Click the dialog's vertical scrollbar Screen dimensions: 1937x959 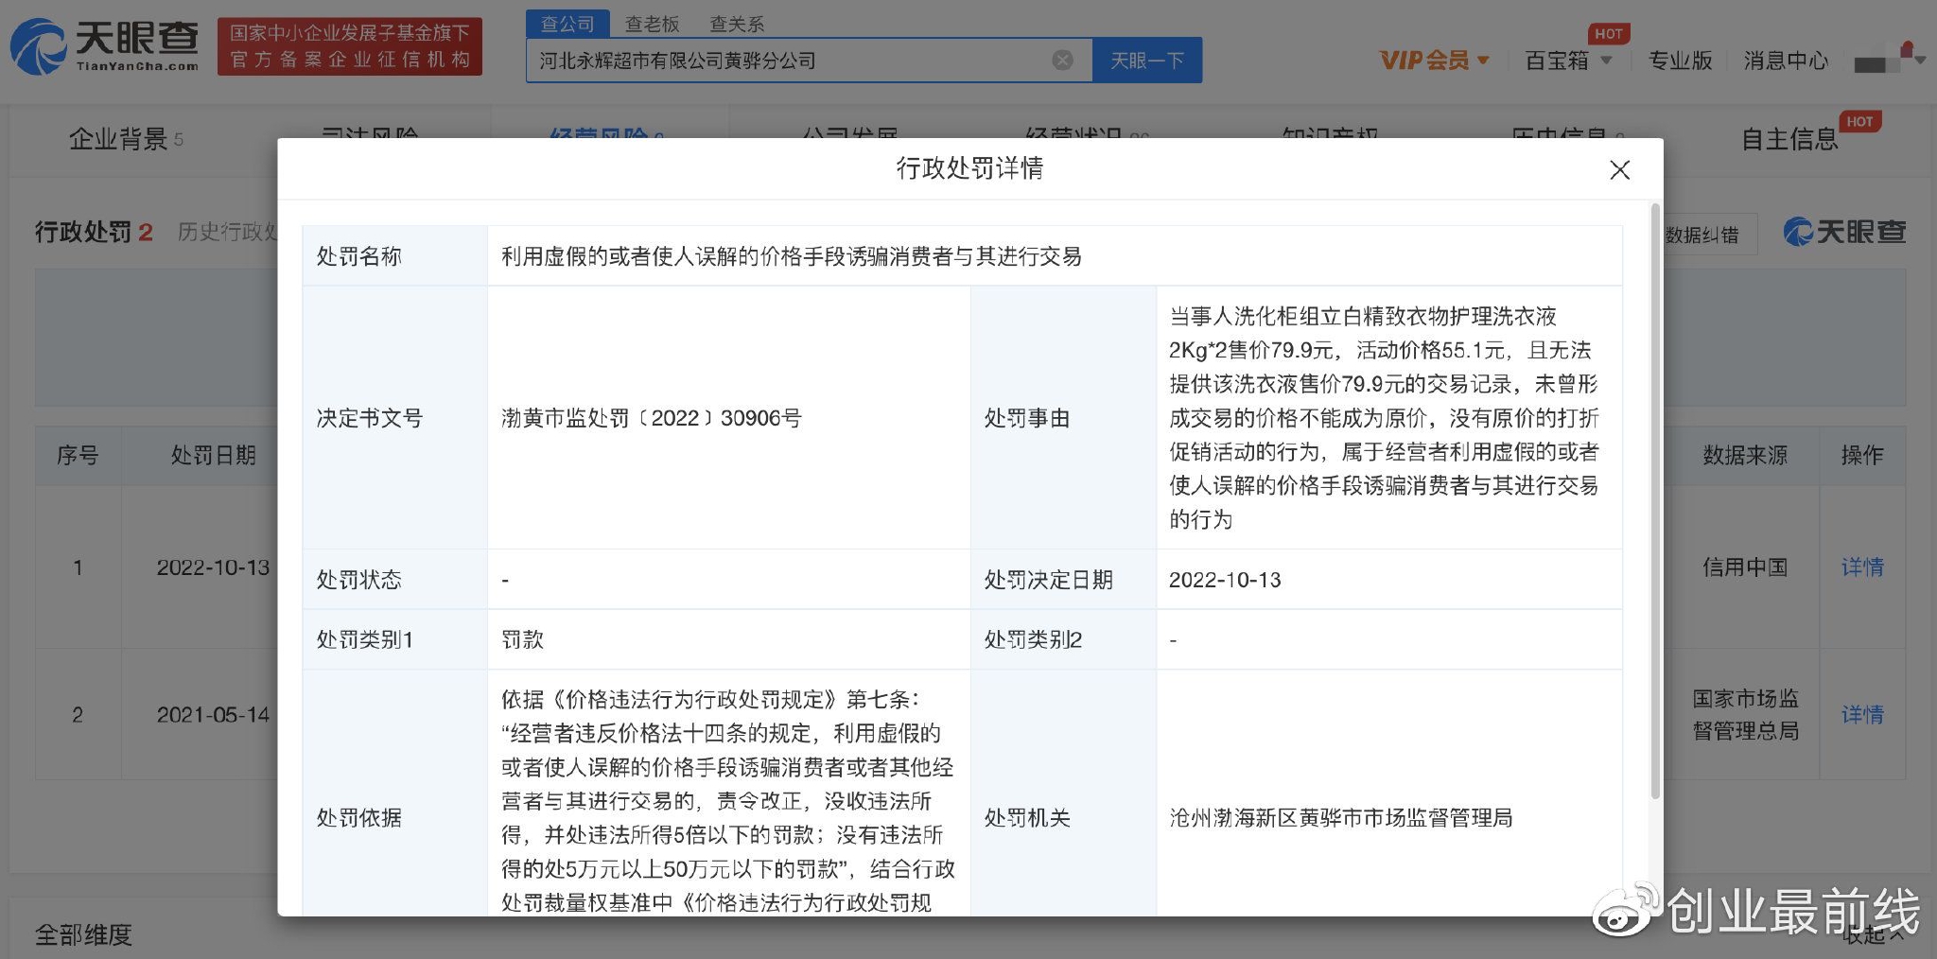pyautogui.click(x=1655, y=501)
